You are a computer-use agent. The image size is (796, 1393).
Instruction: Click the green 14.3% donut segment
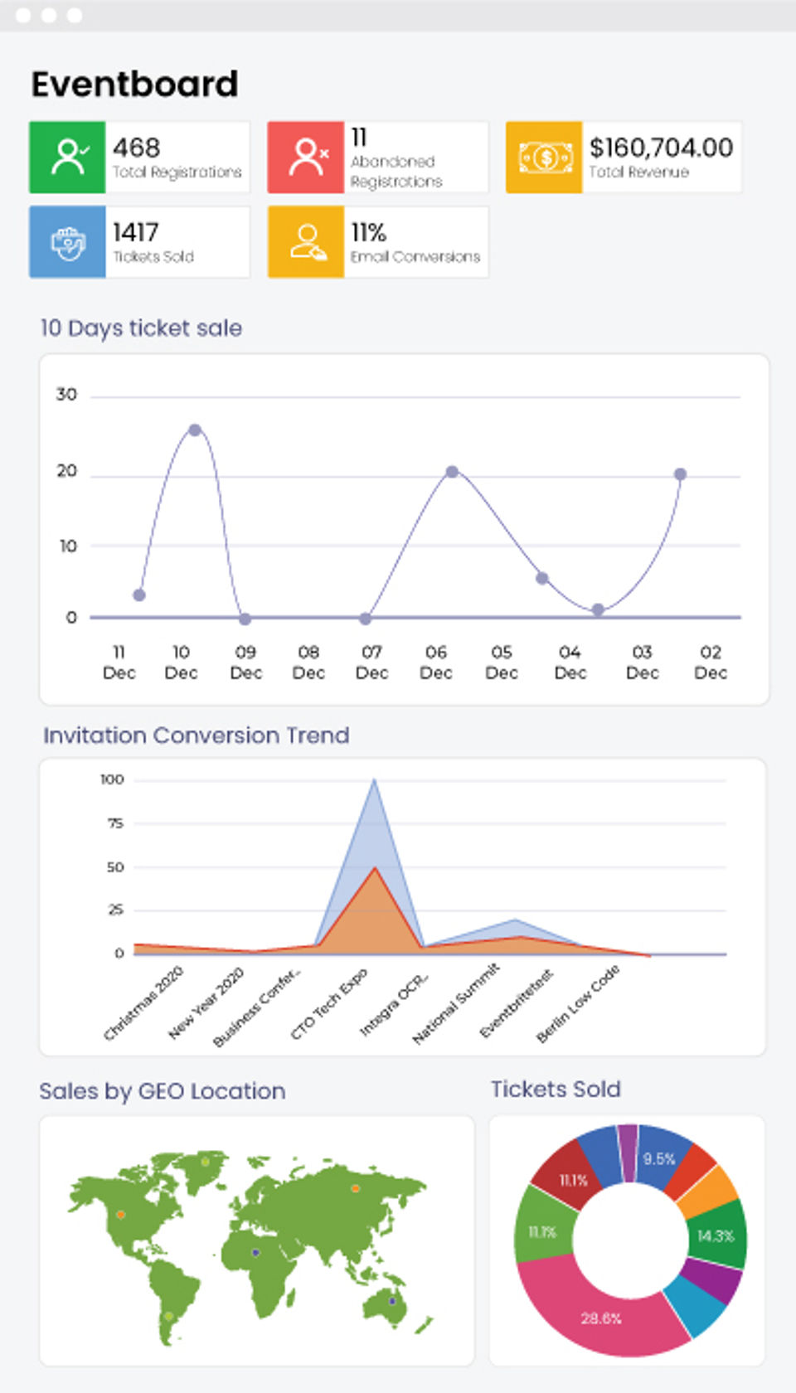715,1235
